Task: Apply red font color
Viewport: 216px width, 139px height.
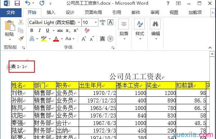Action: click(56, 39)
